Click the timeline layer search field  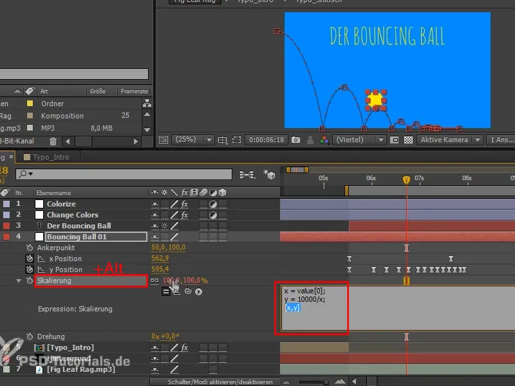pyautogui.click(x=124, y=174)
